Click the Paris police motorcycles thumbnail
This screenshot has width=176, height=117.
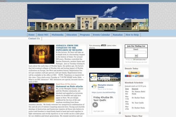tap(42, 93)
